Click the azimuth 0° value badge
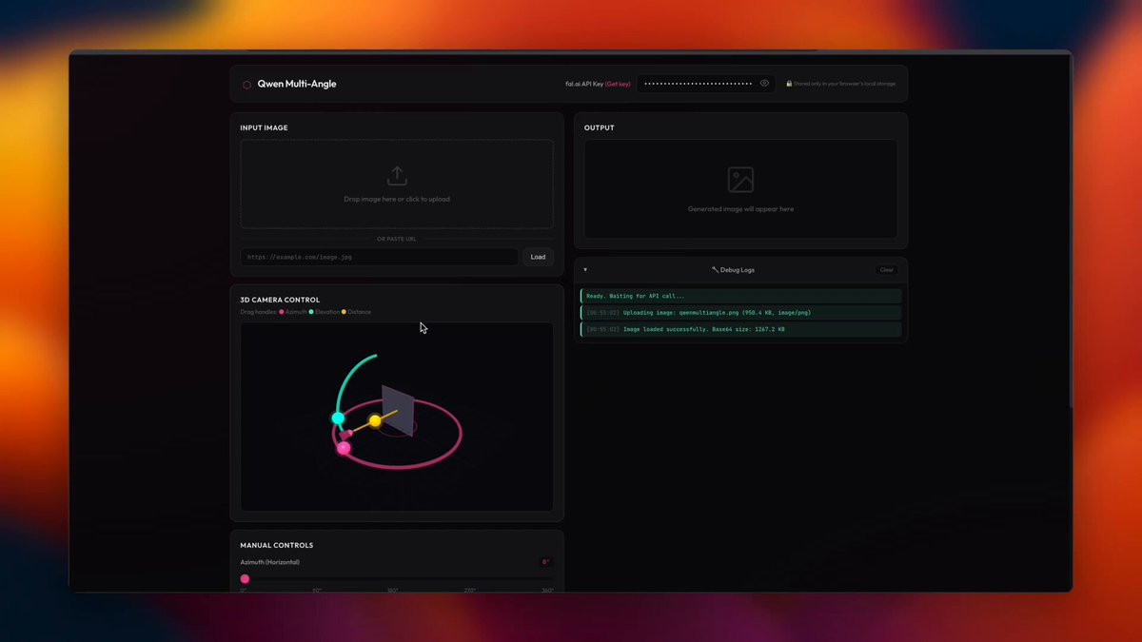The image size is (1142, 642). 546,562
